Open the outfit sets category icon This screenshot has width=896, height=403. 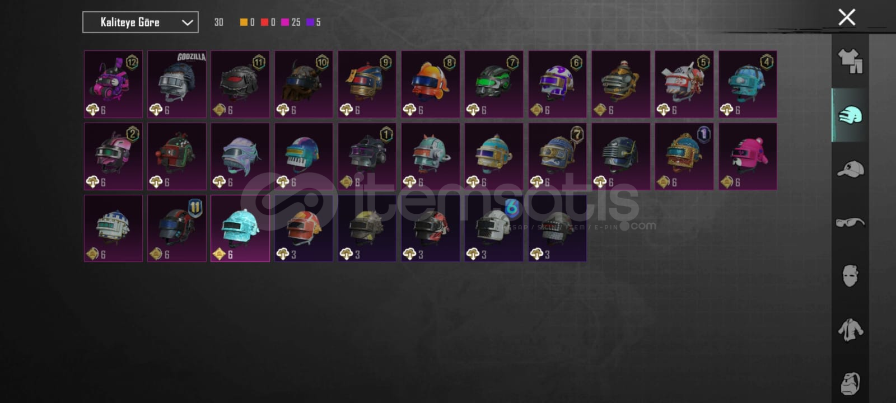[x=850, y=61]
